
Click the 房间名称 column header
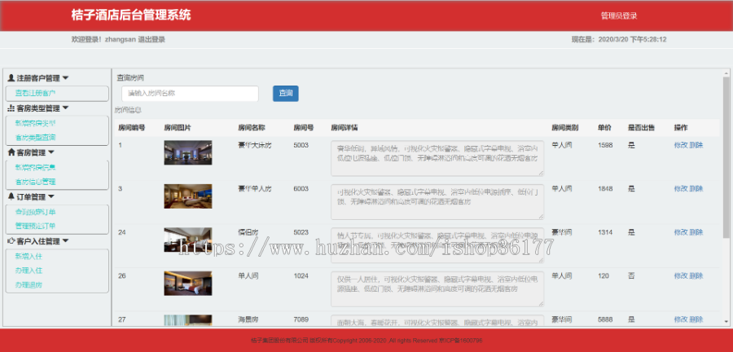point(252,128)
